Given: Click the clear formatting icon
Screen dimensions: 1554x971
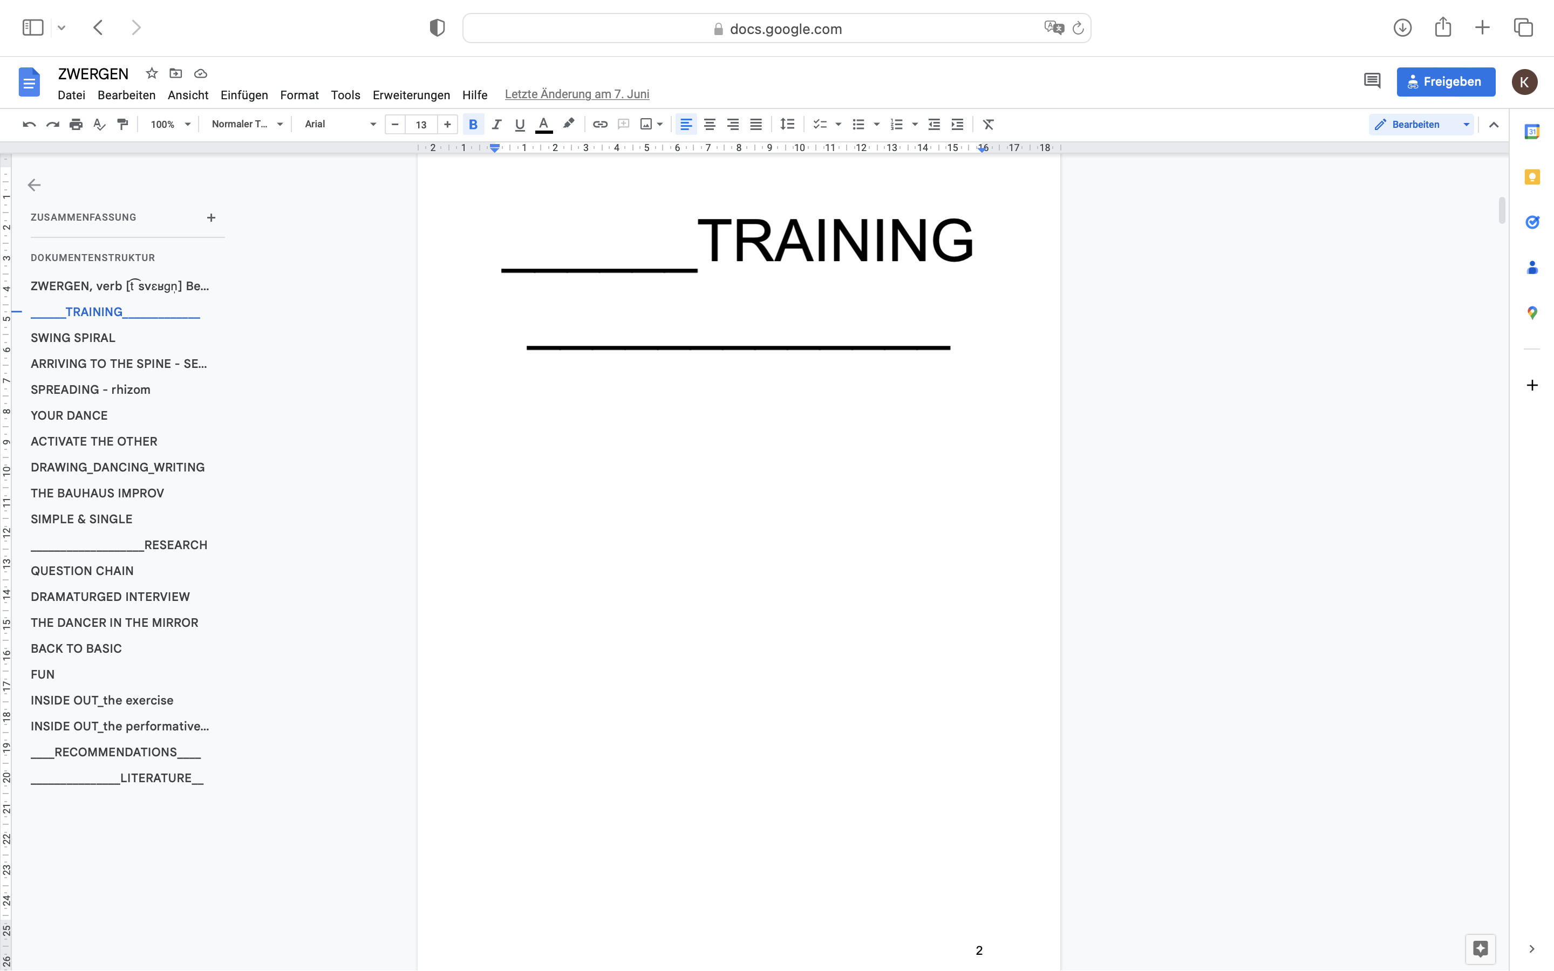Looking at the screenshot, I should click(989, 125).
